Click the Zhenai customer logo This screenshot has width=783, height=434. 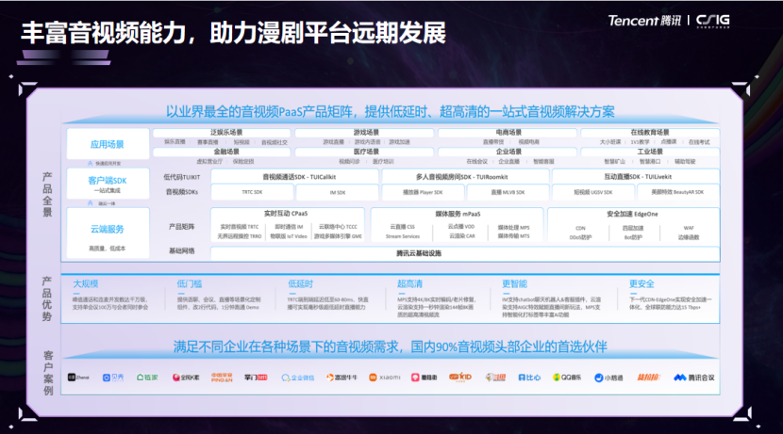click(x=78, y=378)
